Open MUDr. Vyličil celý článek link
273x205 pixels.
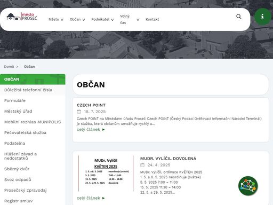tap(91, 198)
